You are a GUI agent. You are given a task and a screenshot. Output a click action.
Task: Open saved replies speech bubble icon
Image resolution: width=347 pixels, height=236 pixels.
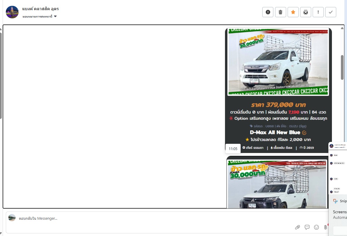307,227
